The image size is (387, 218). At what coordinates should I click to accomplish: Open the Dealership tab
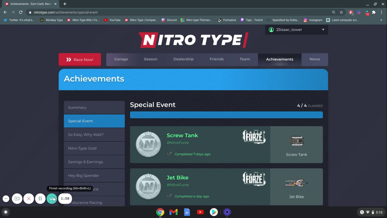(x=184, y=59)
